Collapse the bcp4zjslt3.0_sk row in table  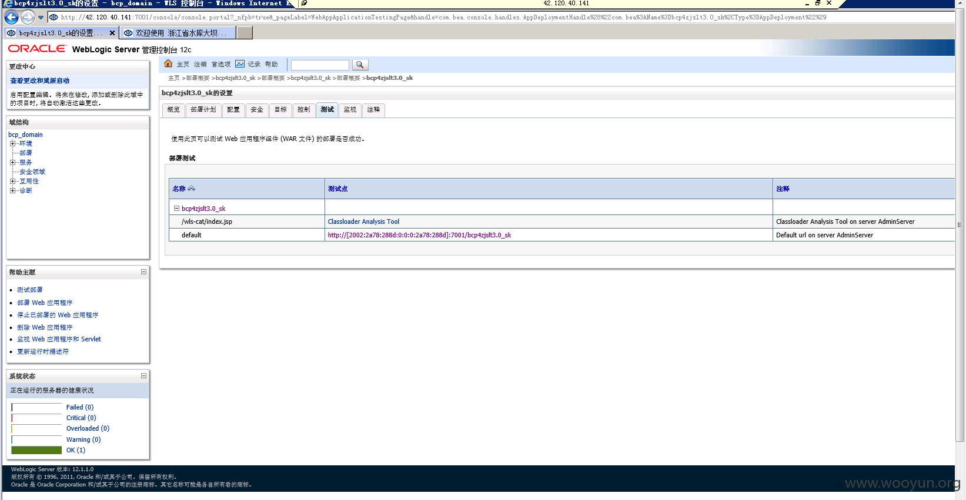[176, 208]
